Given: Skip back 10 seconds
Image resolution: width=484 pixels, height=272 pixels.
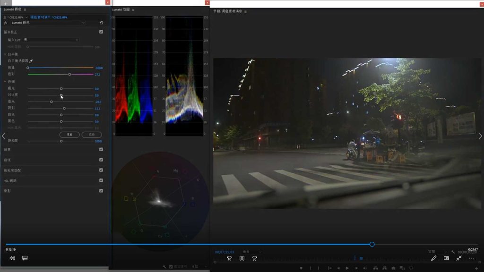Looking at the screenshot, I should pyautogui.click(x=229, y=258).
